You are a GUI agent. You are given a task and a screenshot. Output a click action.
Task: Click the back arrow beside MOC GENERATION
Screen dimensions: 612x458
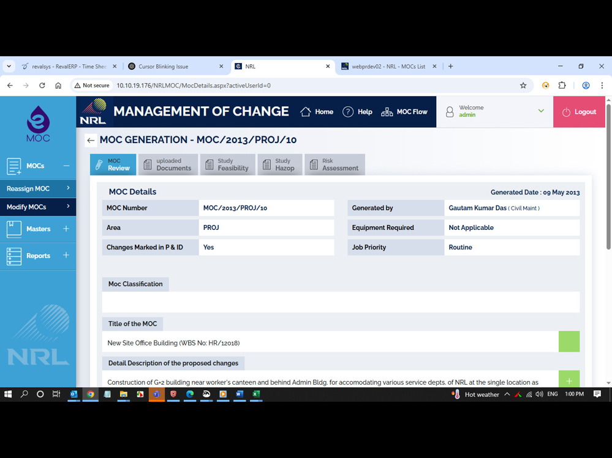pos(91,140)
